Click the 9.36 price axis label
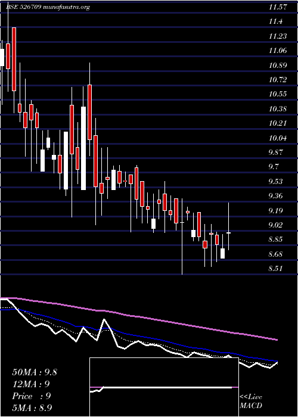The image size is (298, 417). point(275,196)
